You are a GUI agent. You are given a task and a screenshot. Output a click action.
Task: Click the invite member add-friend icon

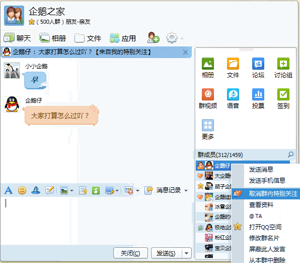pyautogui.click(x=153, y=37)
